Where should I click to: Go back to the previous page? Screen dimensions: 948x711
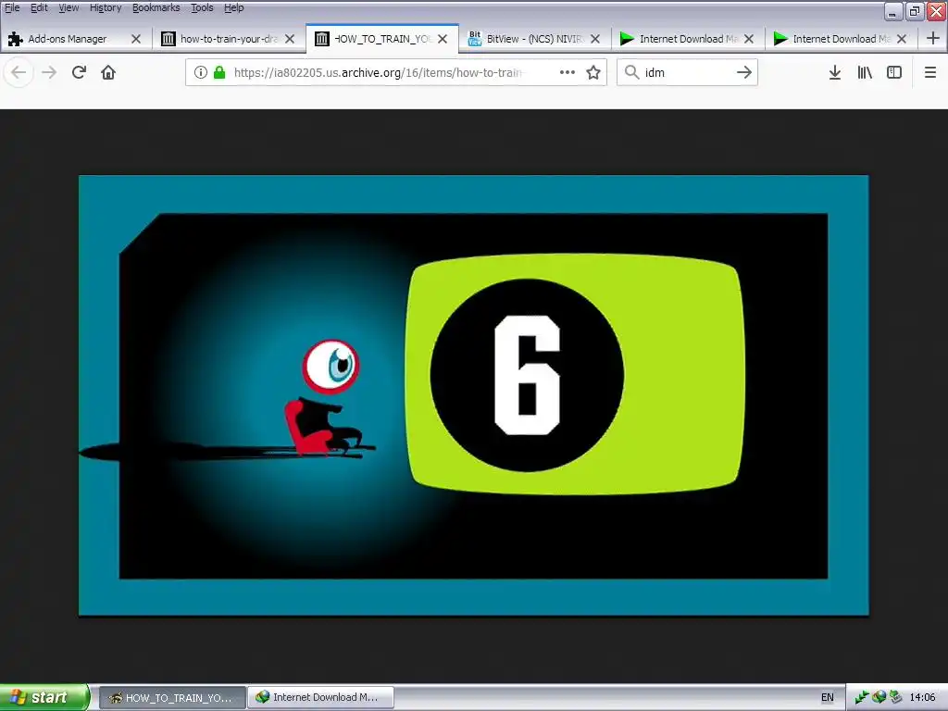[19, 72]
